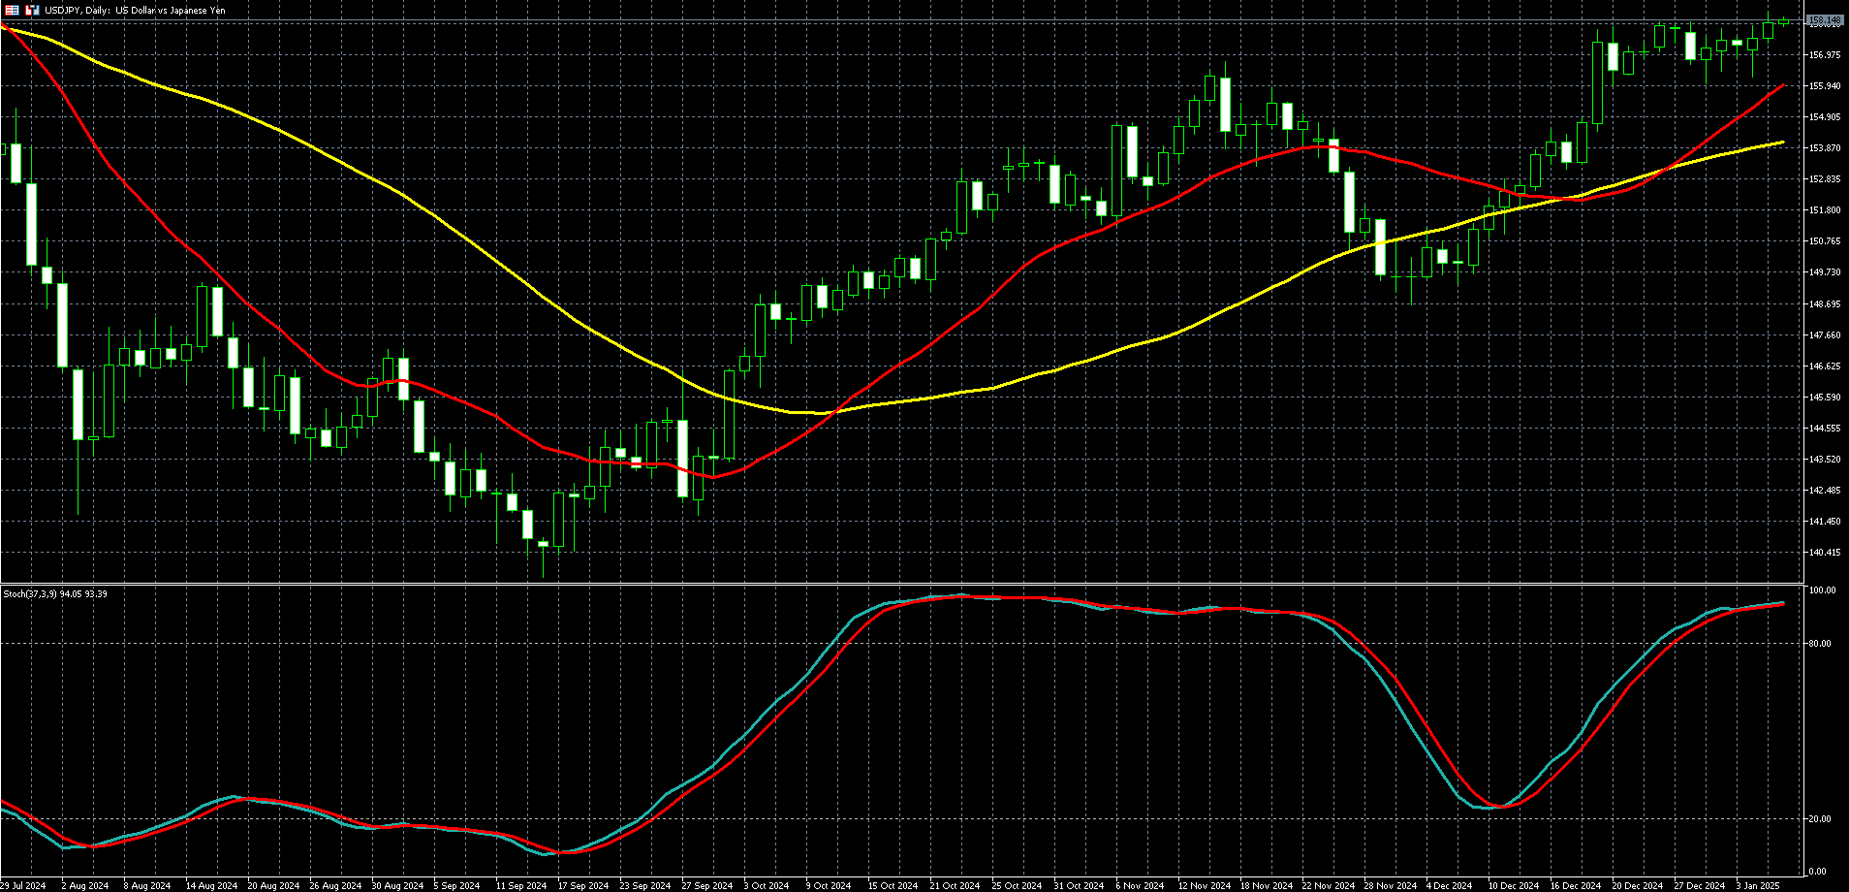Screen dimensions: 1849x892
Task: Click the 140.415 price scale label
Action: point(1825,553)
